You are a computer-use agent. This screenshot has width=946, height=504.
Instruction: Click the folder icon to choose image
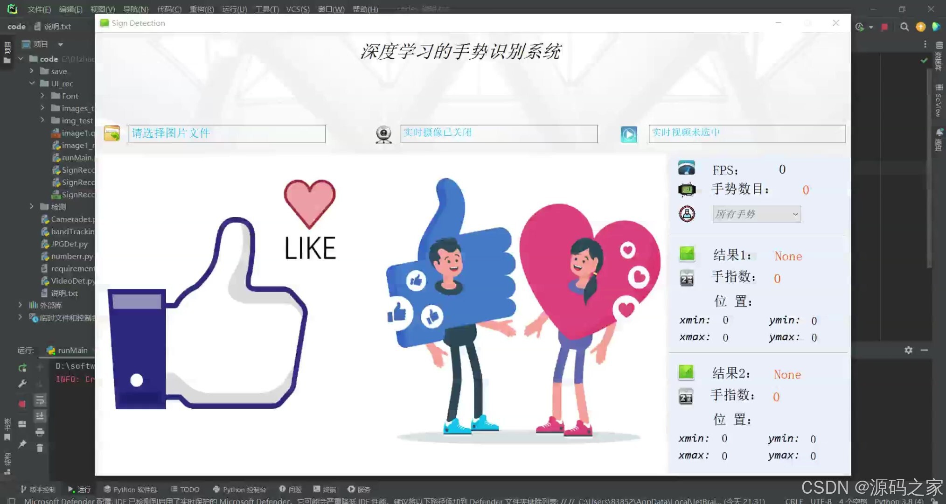point(112,133)
